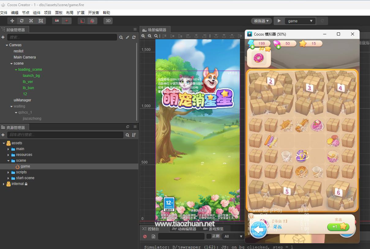Expand the start-scene folder
Viewport: 370px width, 249px height.
(8, 178)
